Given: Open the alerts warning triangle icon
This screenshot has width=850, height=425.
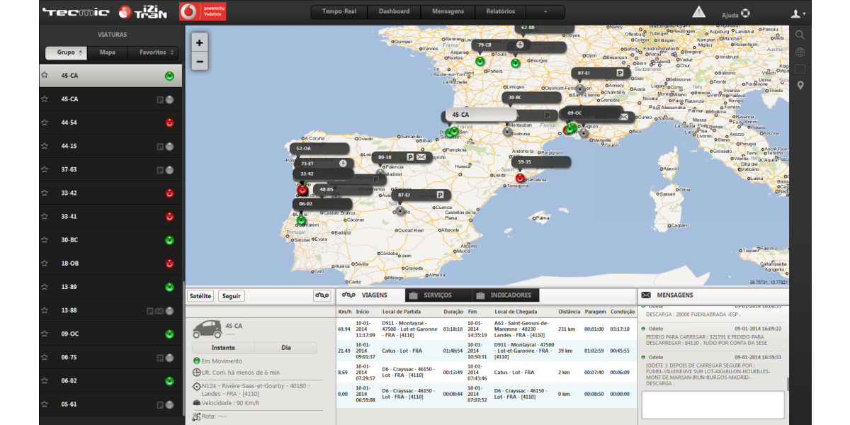Looking at the screenshot, I should [698, 12].
